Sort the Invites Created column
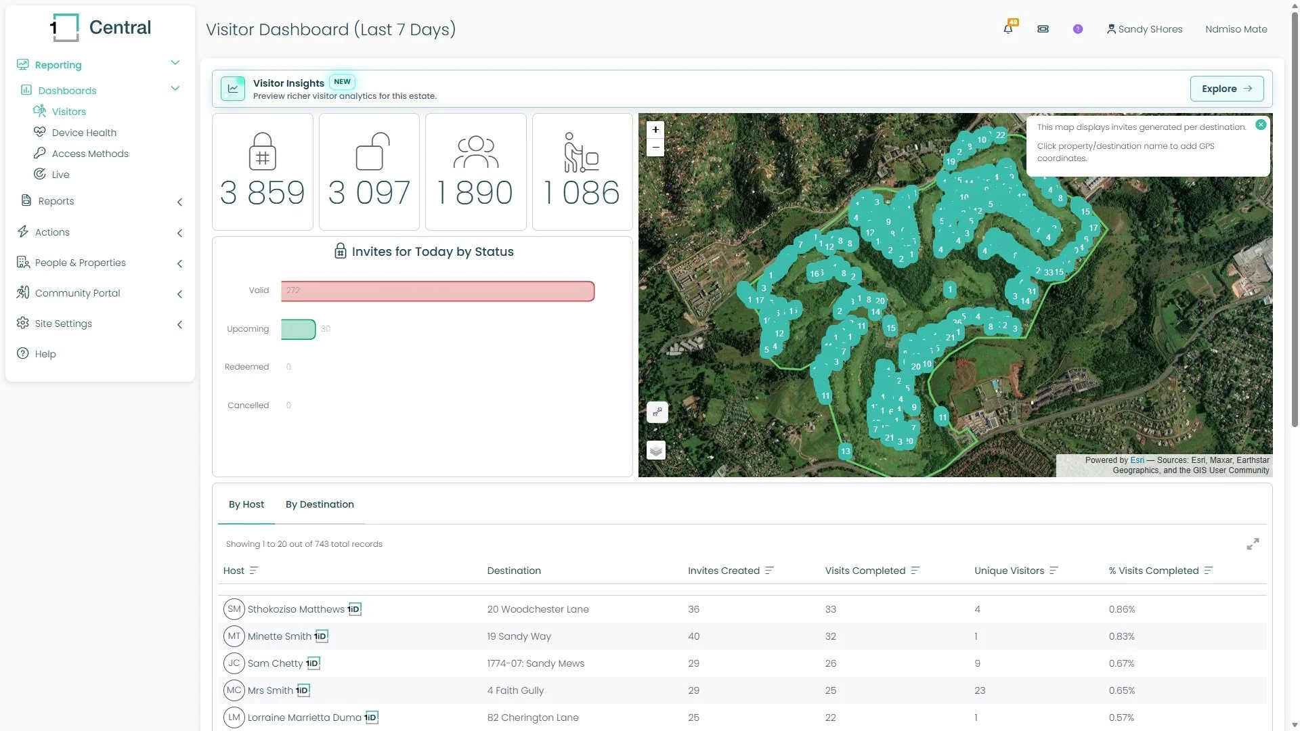This screenshot has height=731, width=1300. [x=769, y=571]
